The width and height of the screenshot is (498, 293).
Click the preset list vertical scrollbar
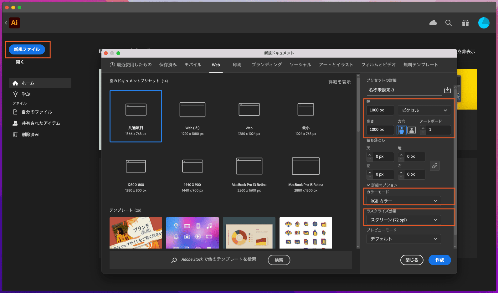(x=358, y=104)
